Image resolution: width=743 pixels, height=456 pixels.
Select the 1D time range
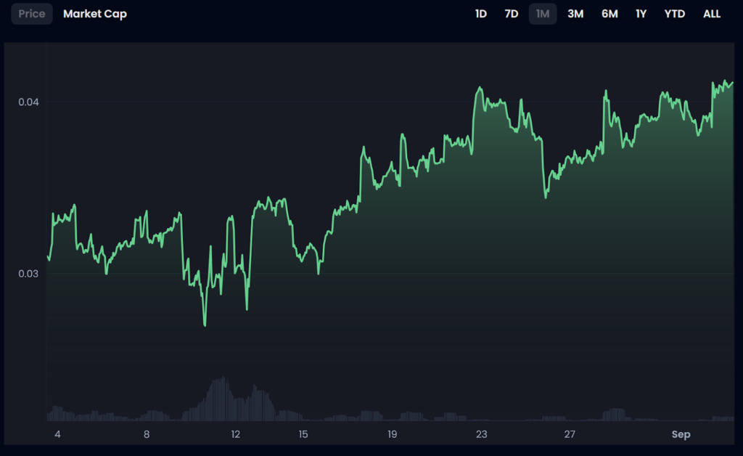(480, 14)
